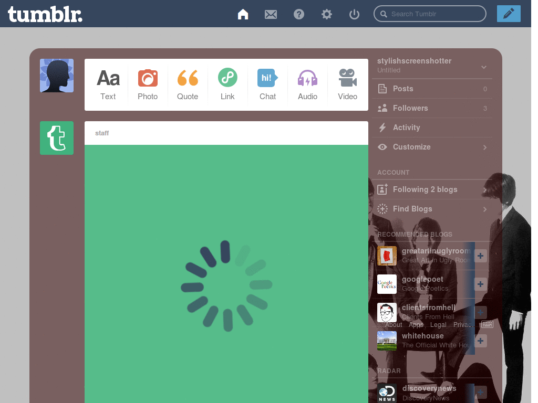Screen dimensions: 538x403
Task: Open the clientsfromhell blog link
Action: [429, 307]
